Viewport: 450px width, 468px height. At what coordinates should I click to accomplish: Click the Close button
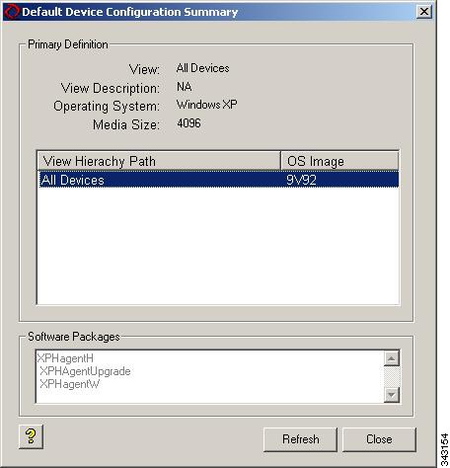pos(379,439)
